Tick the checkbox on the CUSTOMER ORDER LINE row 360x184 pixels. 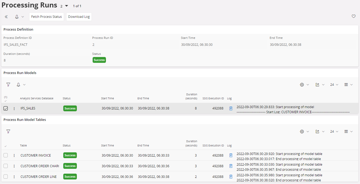point(6,177)
